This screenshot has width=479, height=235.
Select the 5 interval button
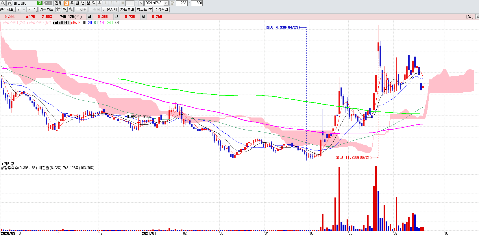pos(116,3)
